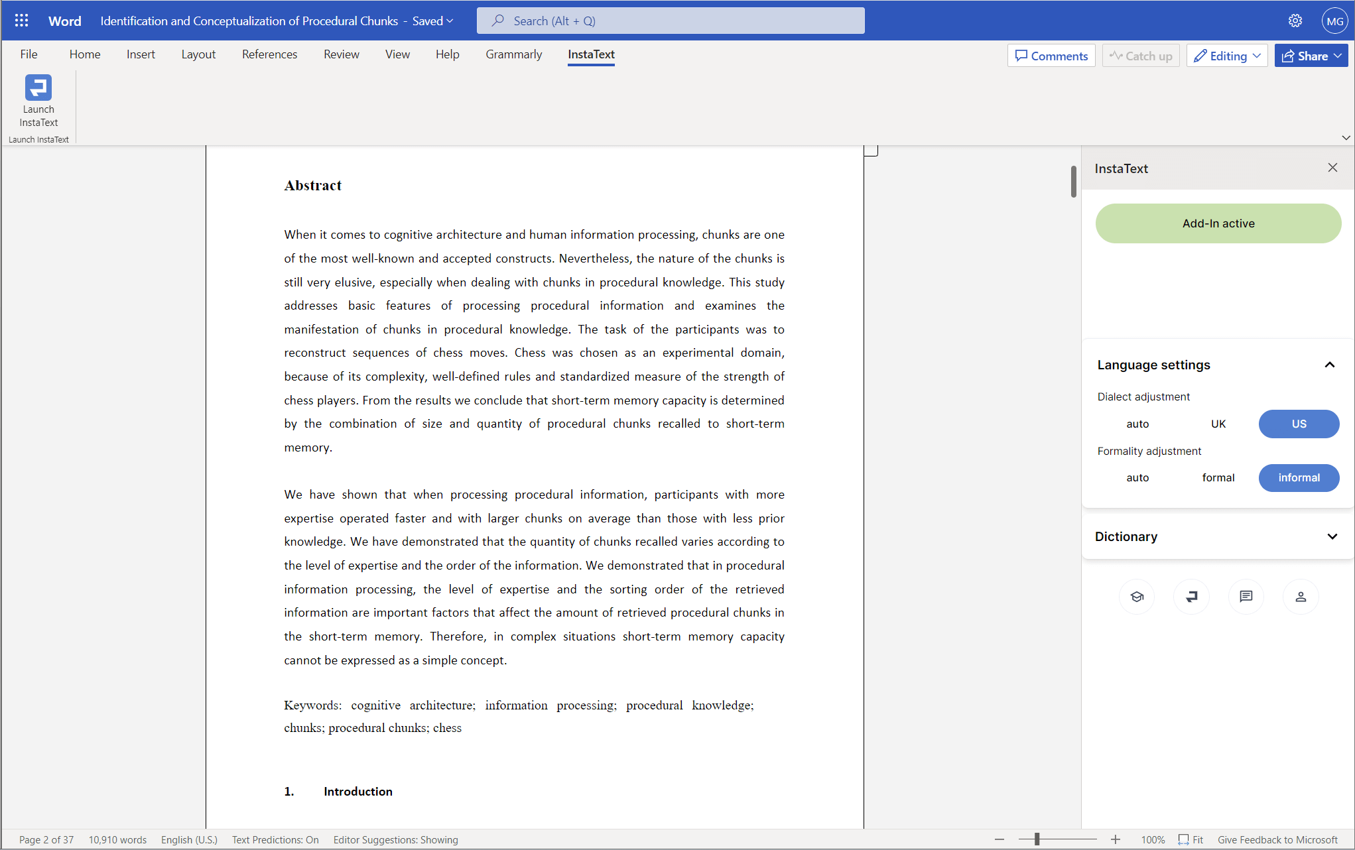Open the tutorial via graduation cap icon
Viewport: 1355px width, 850px height.
[x=1137, y=596]
